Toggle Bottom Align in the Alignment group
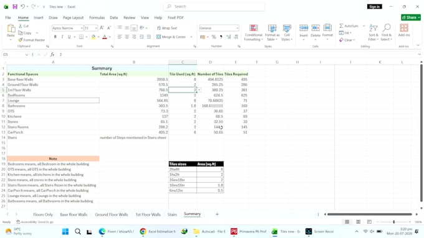The image size is (424, 238). tap(134, 28)
